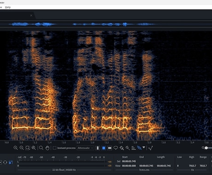This screenshot has width=212, height=175.
Task: Click the zoom in magnifier icon
Action: point(16,148)
